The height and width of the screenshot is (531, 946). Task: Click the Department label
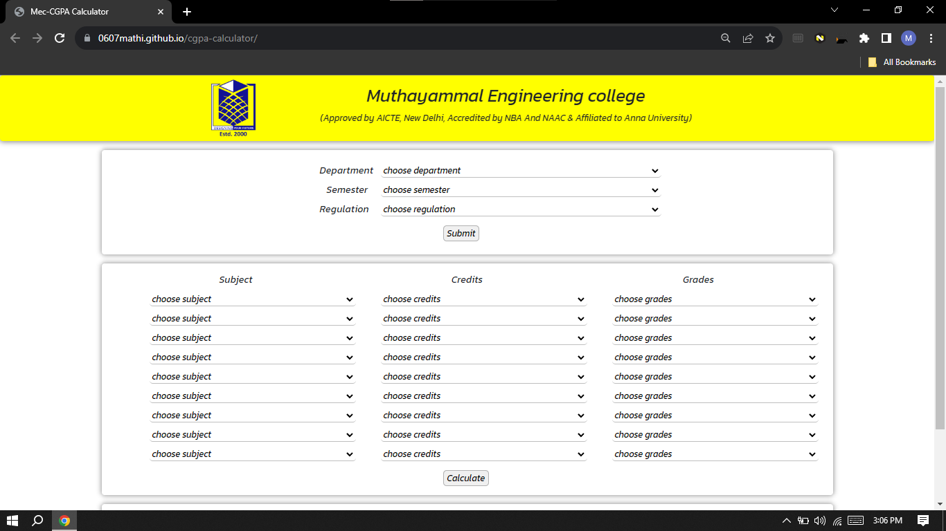point(346,171)
